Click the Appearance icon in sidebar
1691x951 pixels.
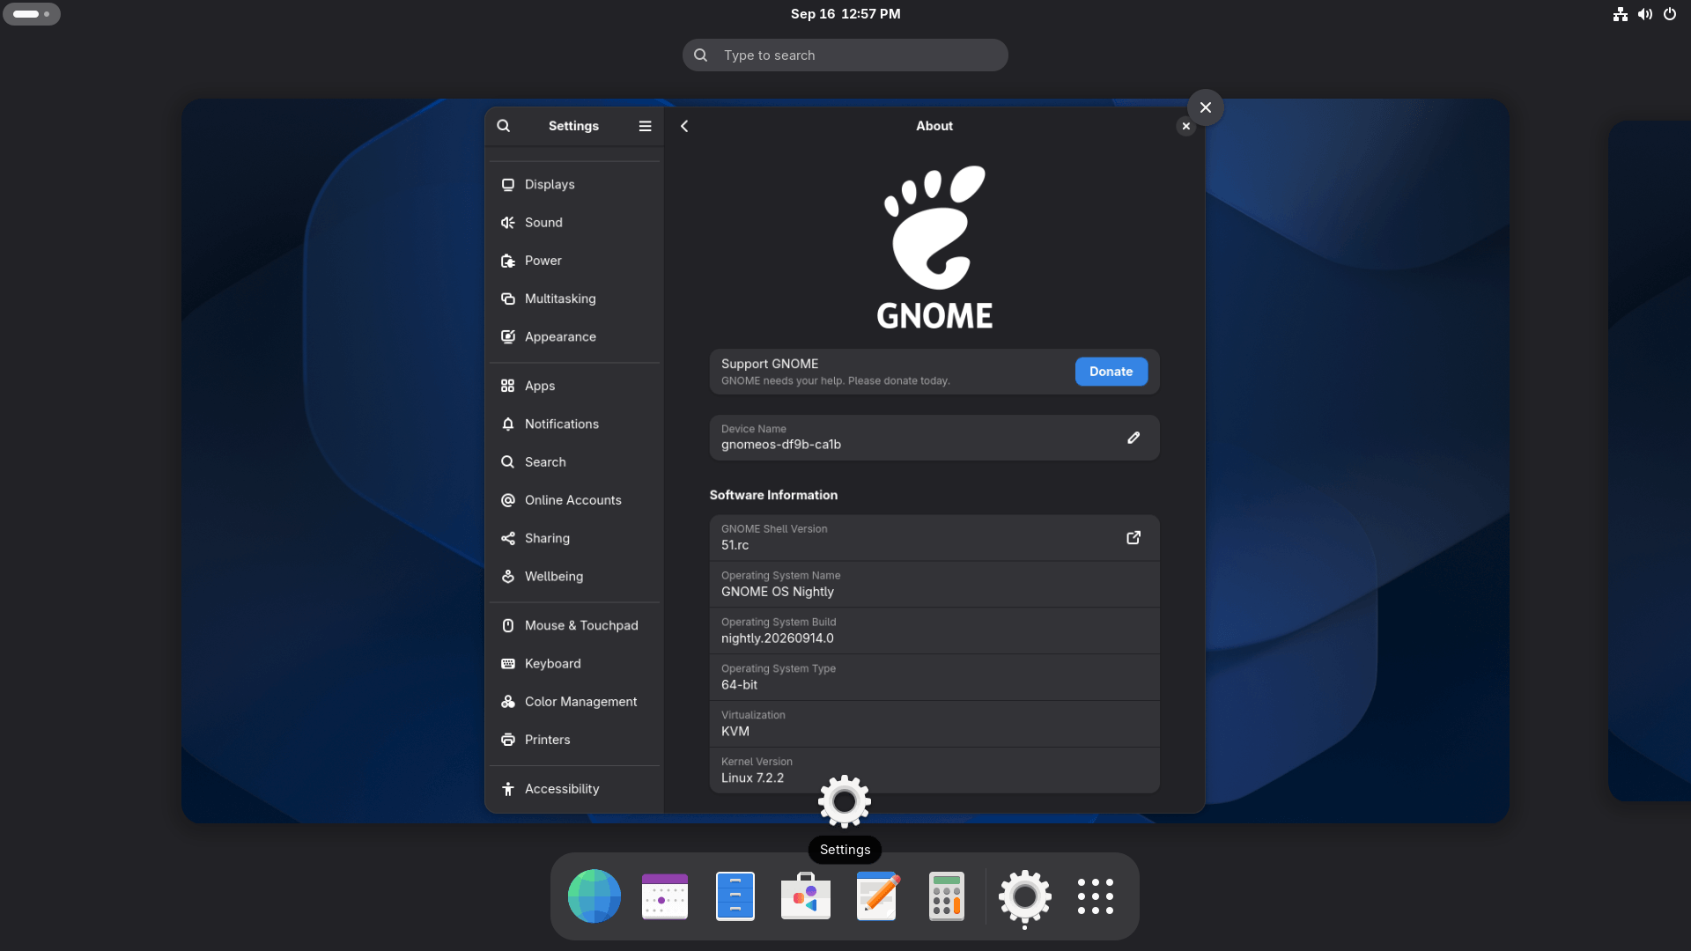click(x=508, y=337)
